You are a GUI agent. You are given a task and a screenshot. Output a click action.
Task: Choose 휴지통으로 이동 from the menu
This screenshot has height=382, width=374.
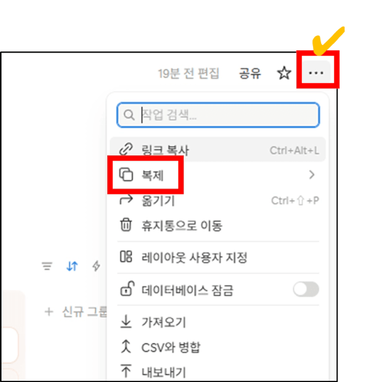[218, 225]
